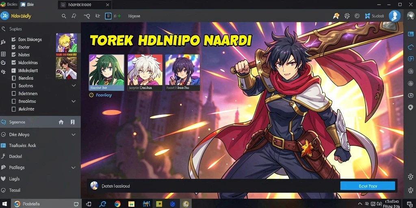Screen dimensions: 416x208
Task: Check the 'Inoaktse' checkbox
Action: (x=14, y=101)
